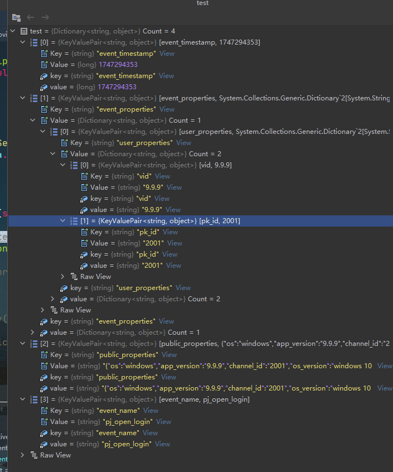Select the "vid" string on uppercase Key row
393x472 pixels.
[144, 176]
